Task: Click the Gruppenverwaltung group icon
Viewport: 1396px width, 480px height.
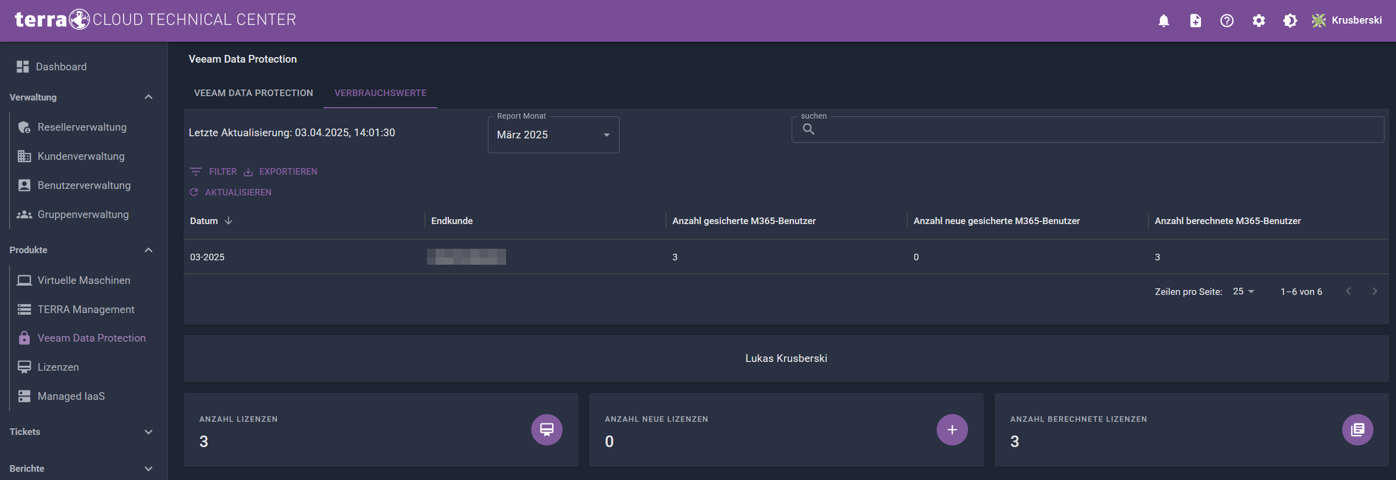Action: 24,214
